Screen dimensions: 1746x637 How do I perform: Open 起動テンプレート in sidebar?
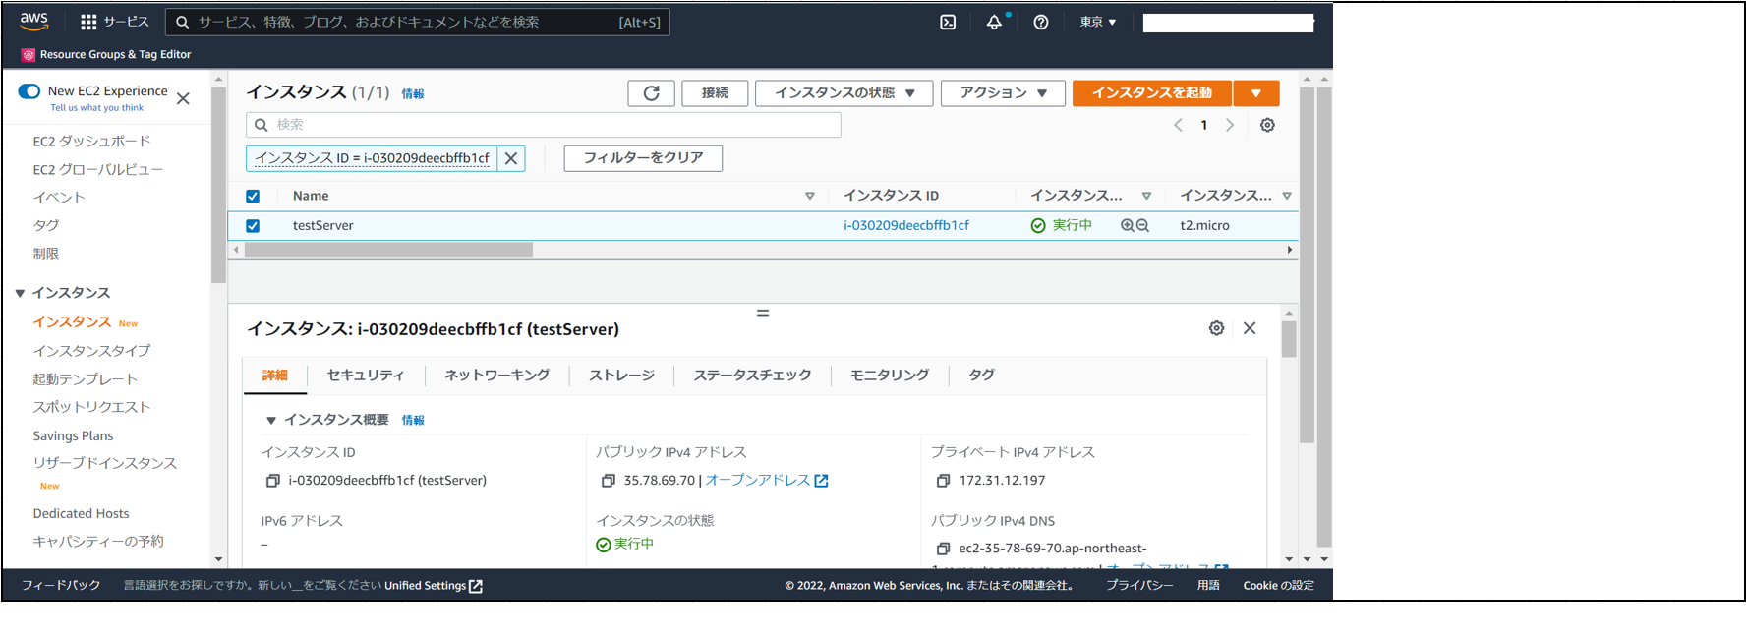click(x=86, y=379)
